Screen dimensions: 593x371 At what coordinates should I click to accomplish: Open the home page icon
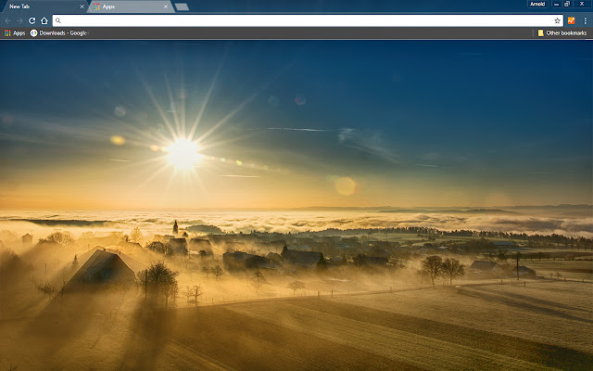point(44,20)
